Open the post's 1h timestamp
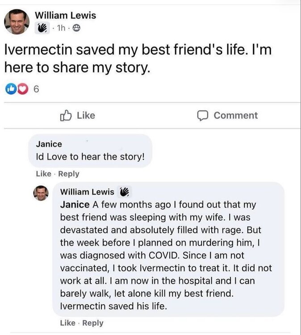This screenshot has height=335, width=301. (x=62, y=28)
